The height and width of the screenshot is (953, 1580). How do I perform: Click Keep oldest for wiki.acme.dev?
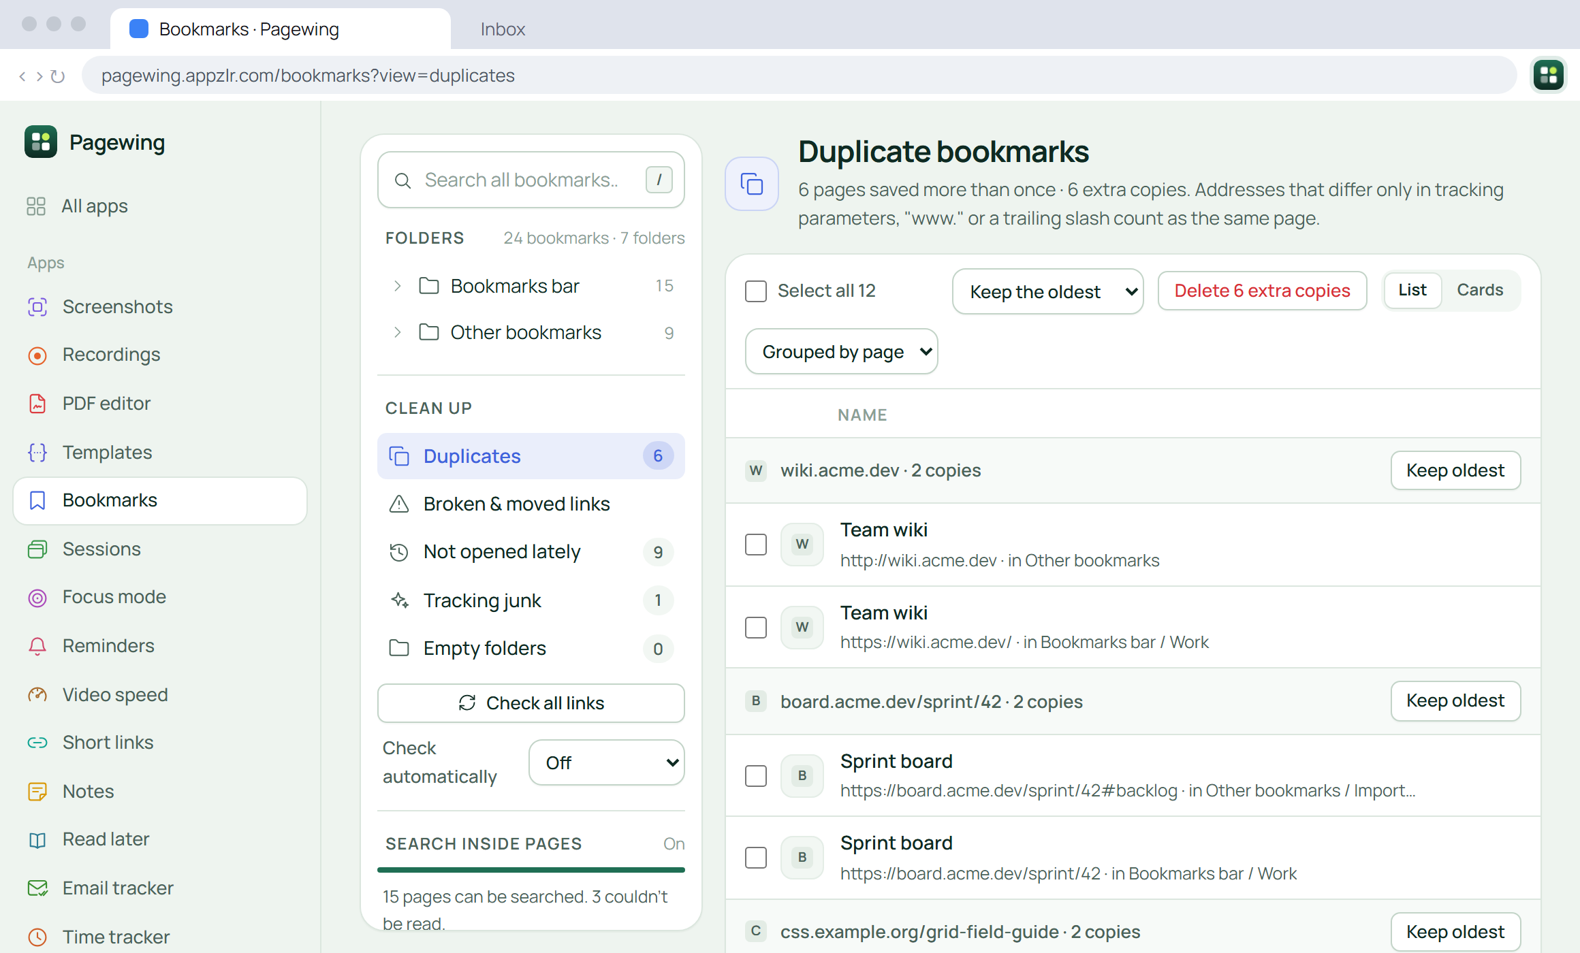[1455, 470]
